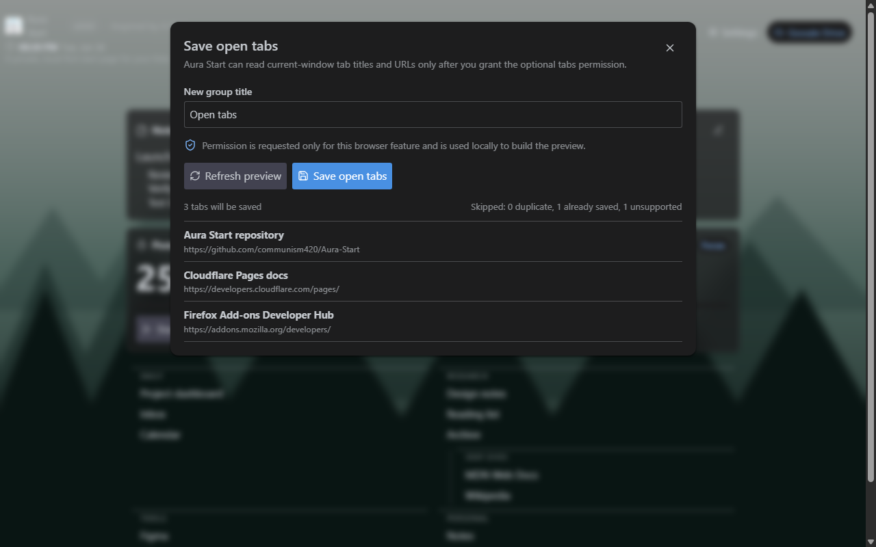This screenshot has width=876, height=547.
Task: Select the Firefox Add-ons Developer Hub entry
Action: (x=433, y=321)
